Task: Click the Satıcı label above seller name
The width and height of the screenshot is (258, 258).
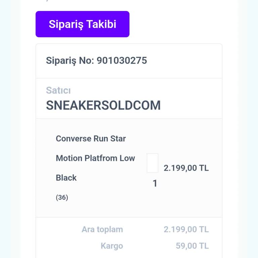Action: [x=58, y=90]
